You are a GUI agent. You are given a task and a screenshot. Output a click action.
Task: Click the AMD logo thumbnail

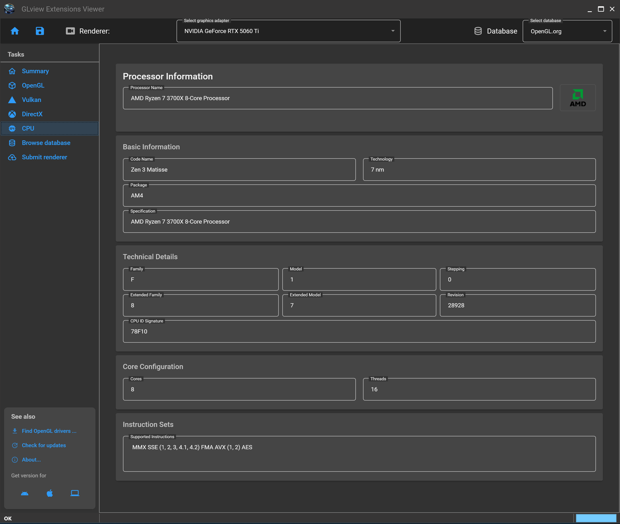pos(577,98)
